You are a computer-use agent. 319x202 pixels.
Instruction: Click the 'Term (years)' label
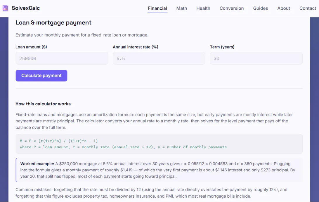click(222, 47)
